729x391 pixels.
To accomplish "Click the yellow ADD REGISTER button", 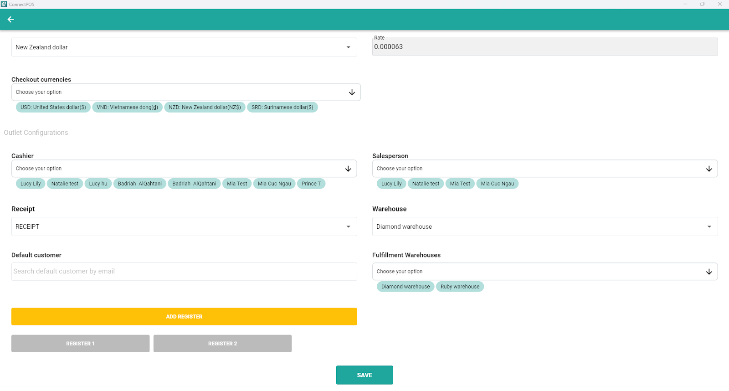I will coord(184,317).
